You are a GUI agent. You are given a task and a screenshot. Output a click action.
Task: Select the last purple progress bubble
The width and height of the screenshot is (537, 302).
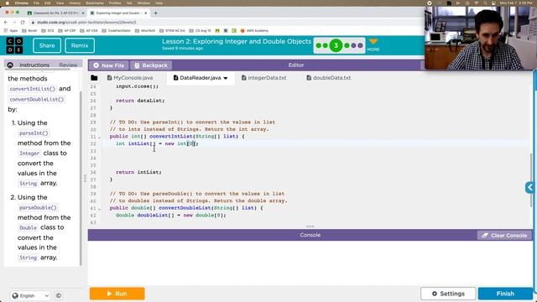click(360, 45)
